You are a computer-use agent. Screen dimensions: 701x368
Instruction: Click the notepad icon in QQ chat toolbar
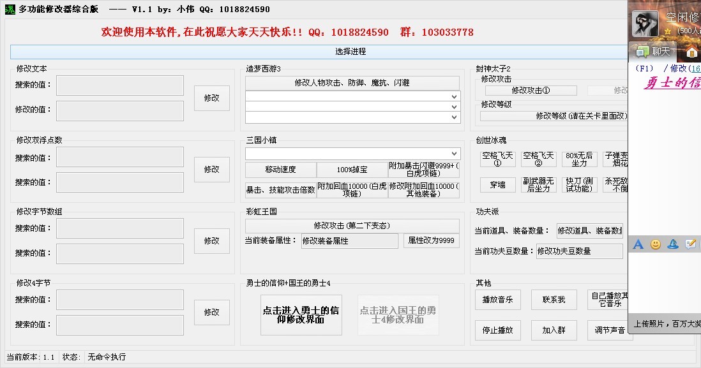click(x=690, y=244)
